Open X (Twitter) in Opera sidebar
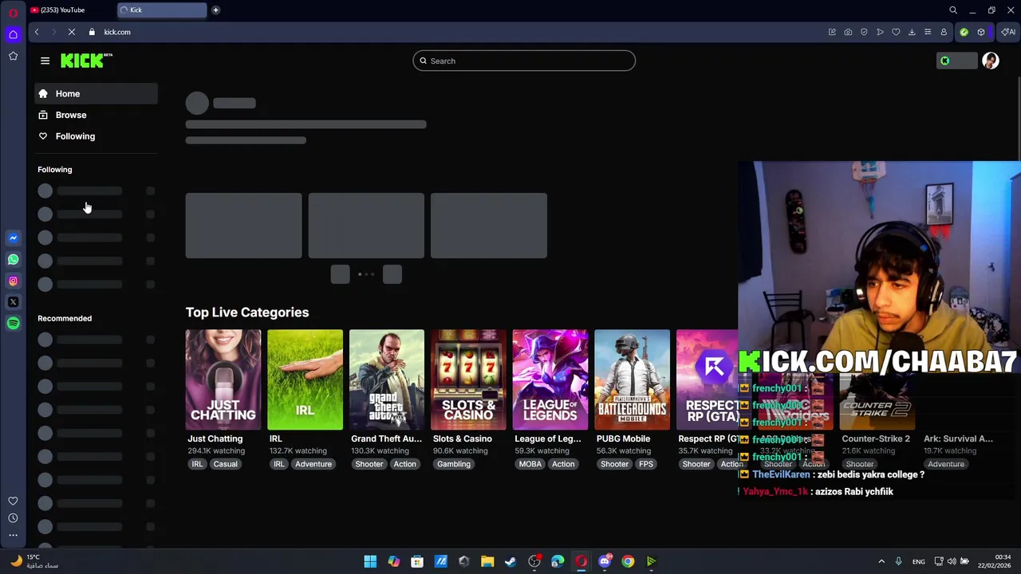This screenshot has height=574, width=1021. [13, 302]
